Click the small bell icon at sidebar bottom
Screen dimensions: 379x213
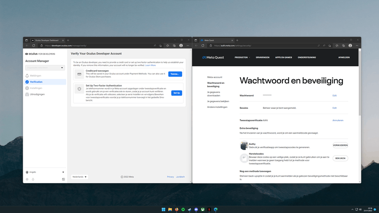point(33,179)
